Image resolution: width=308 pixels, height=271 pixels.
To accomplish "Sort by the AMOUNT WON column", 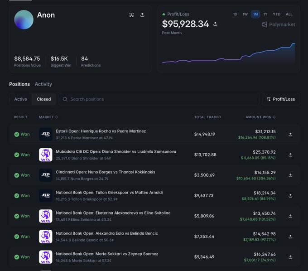I will point(260,117).
